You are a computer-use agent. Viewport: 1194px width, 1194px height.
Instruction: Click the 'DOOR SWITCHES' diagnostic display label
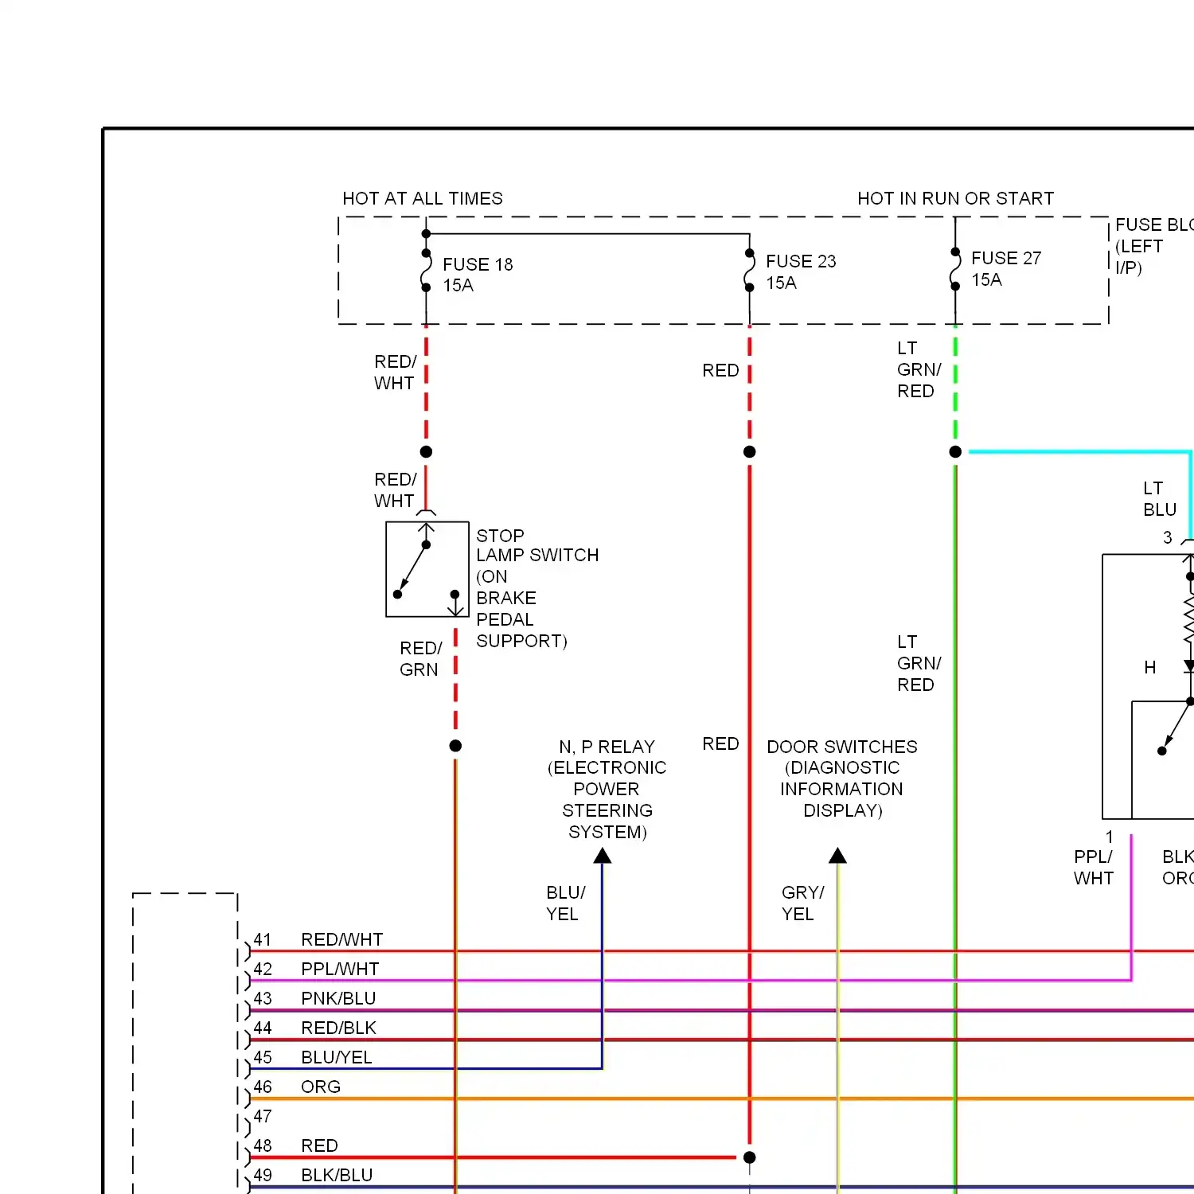pos(842,778)
